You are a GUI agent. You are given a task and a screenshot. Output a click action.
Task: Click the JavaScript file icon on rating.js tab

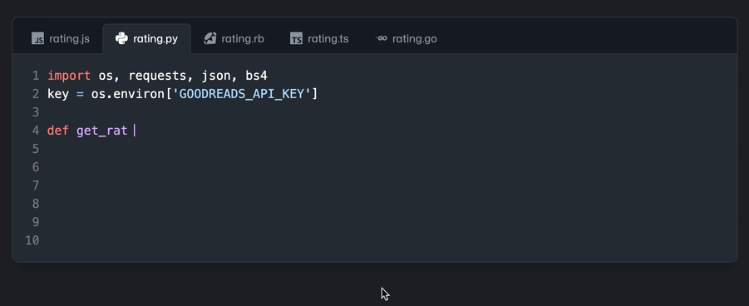(x=37, y=39)
